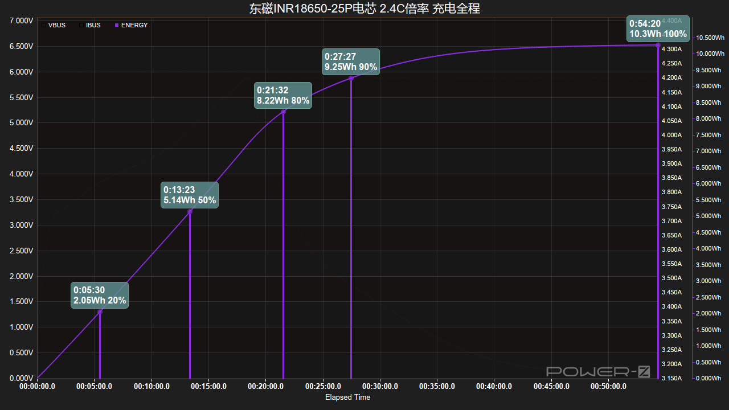
Task: Click the 50% data point marker dot
Action: click(x=190, y=212)
